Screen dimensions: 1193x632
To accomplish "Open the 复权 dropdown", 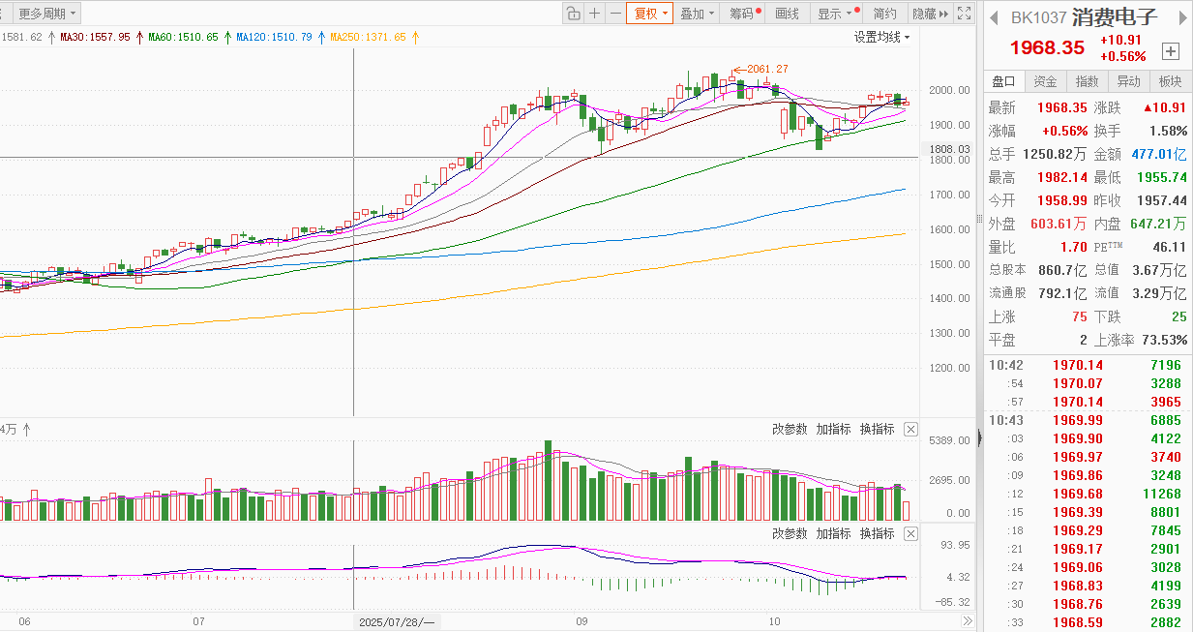I will [x=649, y=14].
